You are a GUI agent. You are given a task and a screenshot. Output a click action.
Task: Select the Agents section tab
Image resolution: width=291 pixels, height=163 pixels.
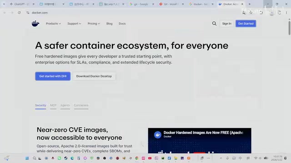tap(65, 105)
